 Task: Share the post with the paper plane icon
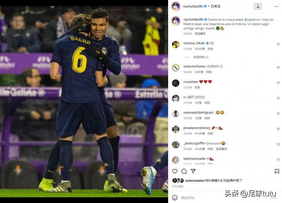193,171
